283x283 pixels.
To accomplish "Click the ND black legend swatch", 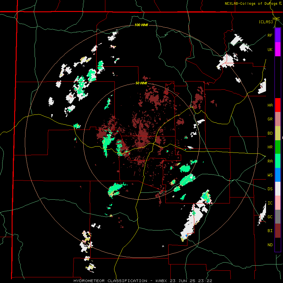I will 278,245.
